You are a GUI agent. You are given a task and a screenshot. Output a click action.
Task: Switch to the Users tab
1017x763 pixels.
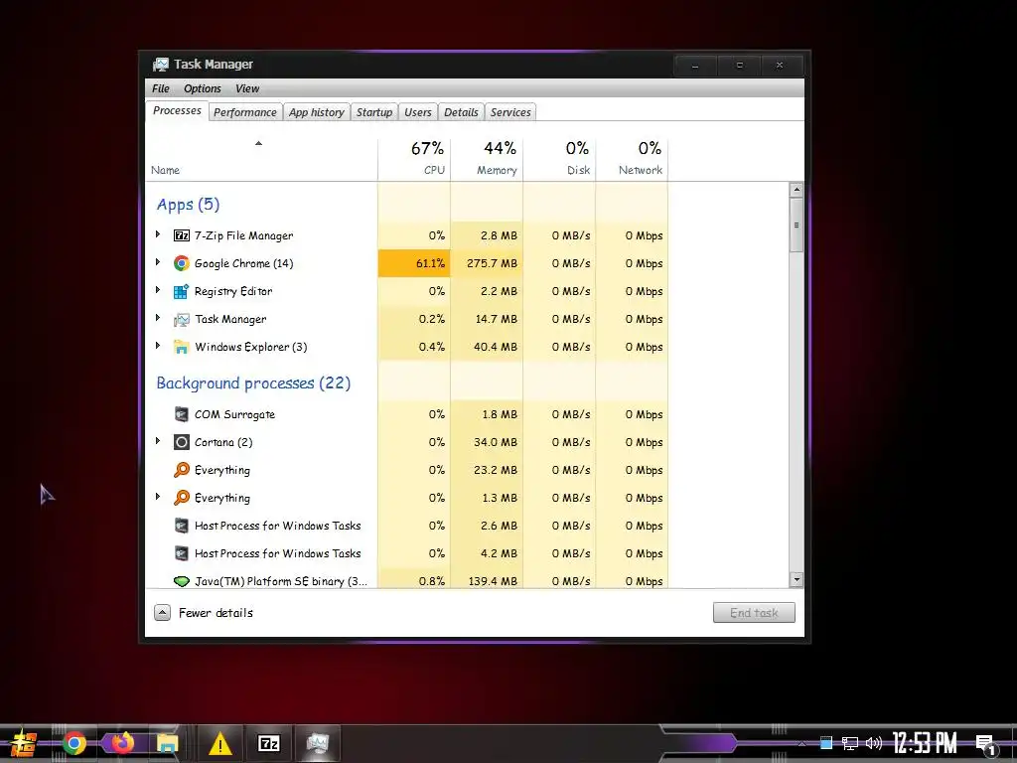coord(418,112)
